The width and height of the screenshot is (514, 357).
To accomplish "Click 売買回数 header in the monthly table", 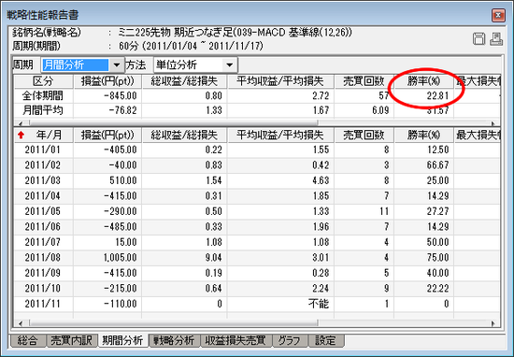I will pos(364,136).
